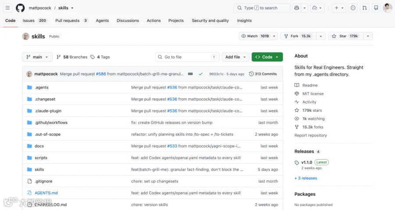Open the mattpocock owner link in breadcrumb

click(x=40, y=8)
